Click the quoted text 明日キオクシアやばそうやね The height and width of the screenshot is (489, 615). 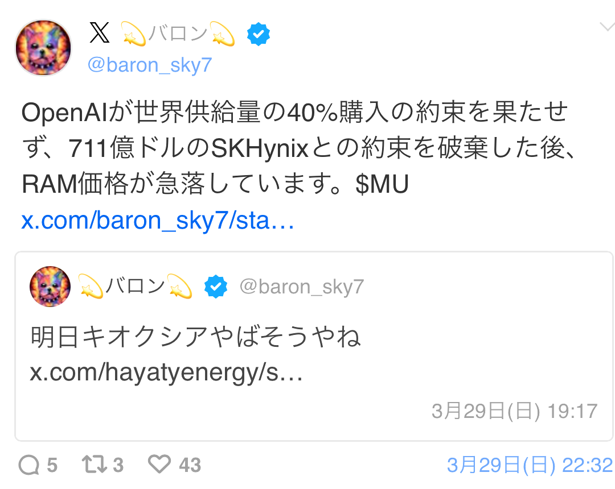pyautogui.click(x=195, y=337)
